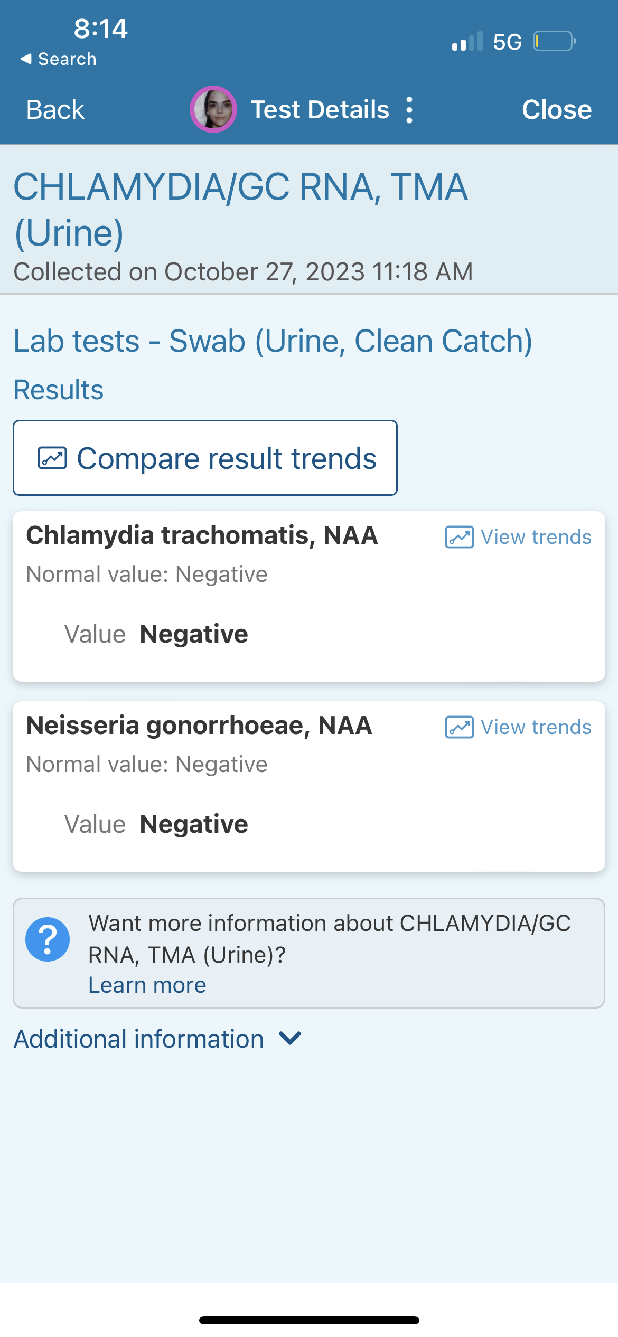Tap the cellular signal bars icon
618x1337 pixels.
(x=467, y=42)
